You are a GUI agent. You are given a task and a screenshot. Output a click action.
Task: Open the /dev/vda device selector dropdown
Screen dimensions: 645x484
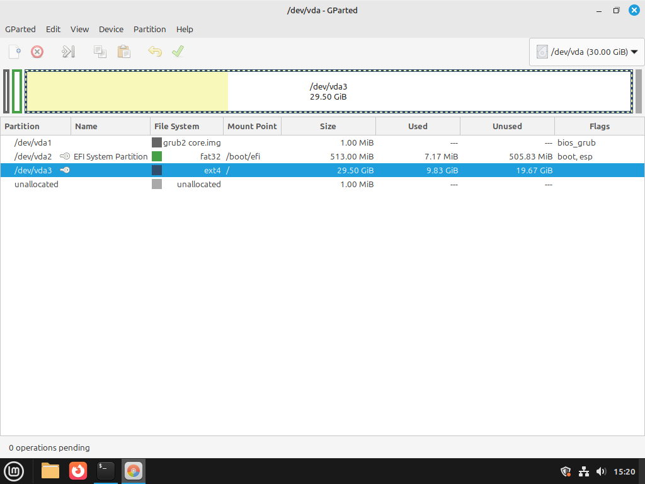[x=587, y=52]
